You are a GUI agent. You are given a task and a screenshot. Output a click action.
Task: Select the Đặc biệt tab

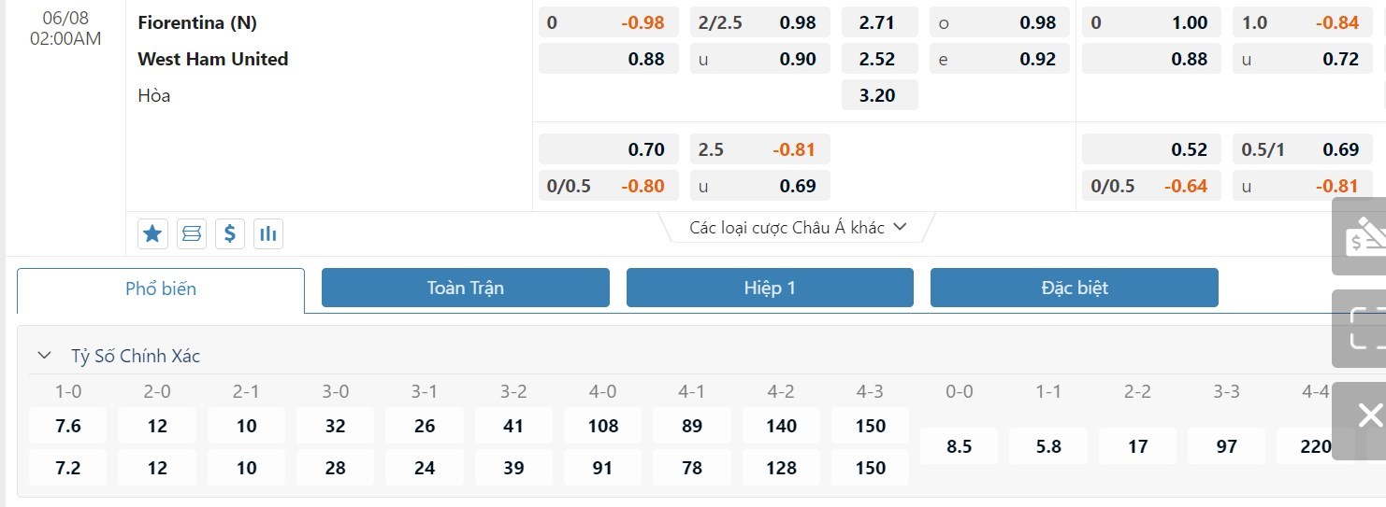click(1074, 288)
